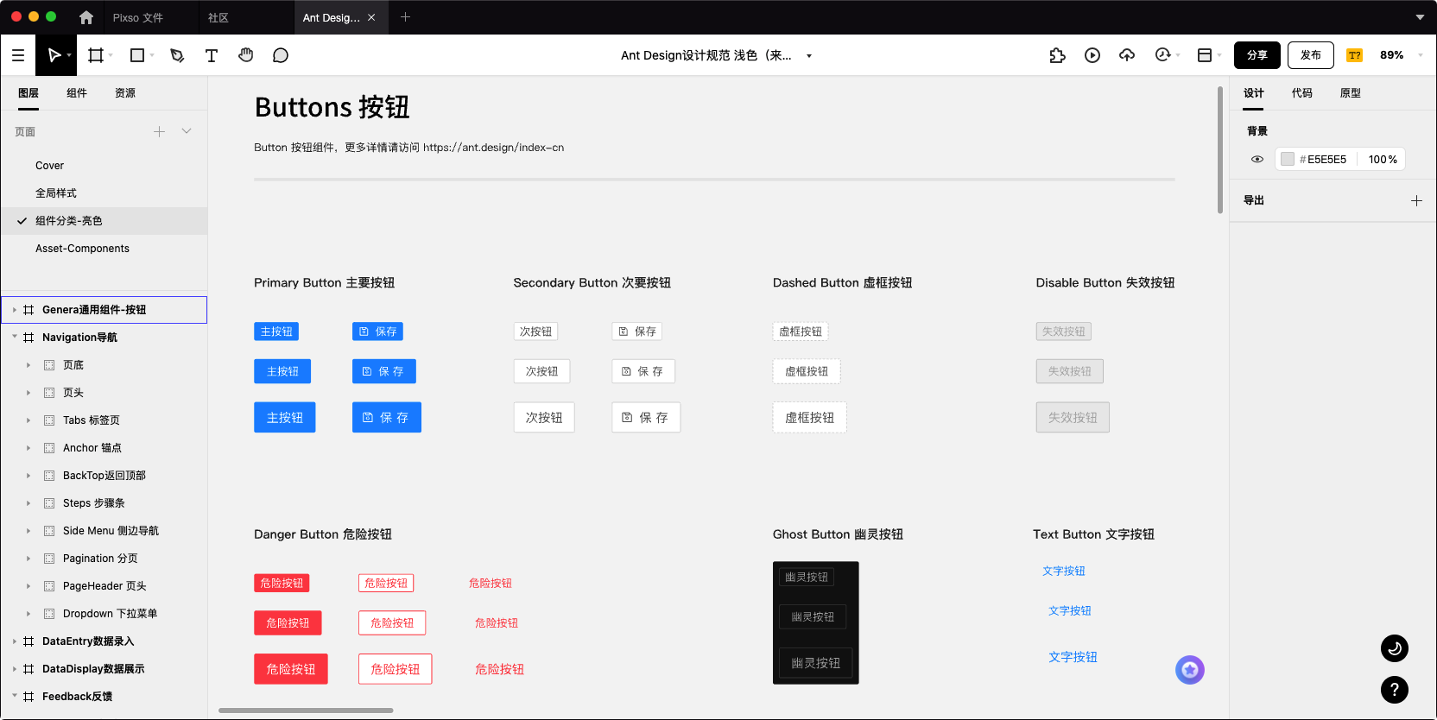Switch to the 资源 tab
The width and height of the screenshot is (1437, 720).
(125, 93)
